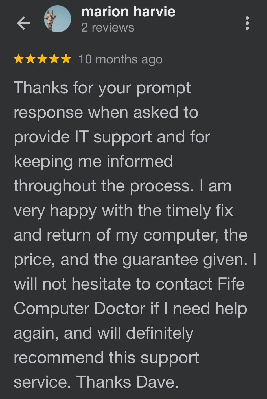The image size is (267, 399).
Task: Click "Computer Doctor" in the review text
Action: [79, 308]
